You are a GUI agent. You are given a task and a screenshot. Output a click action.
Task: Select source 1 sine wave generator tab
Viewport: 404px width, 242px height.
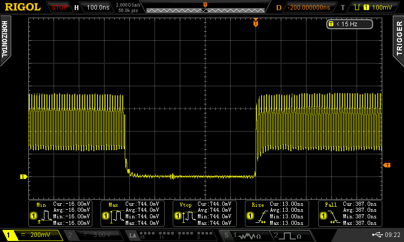coord(244,235)
